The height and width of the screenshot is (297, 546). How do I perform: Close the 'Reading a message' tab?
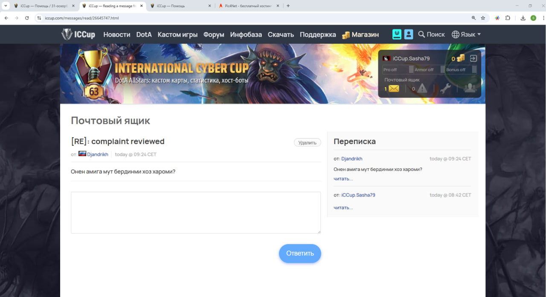coord(141,6)
